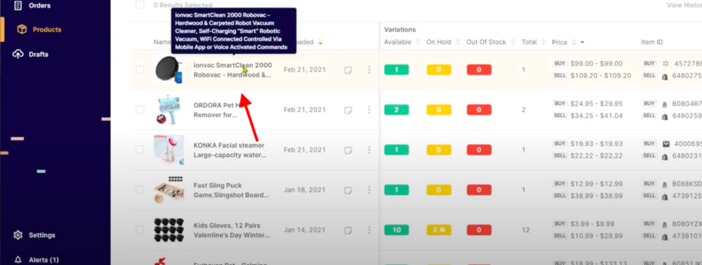Sort by the Out Of Stock column arrows
This screenshot has width=702, height=265.
pyautogui.click(x=513, y=42)
